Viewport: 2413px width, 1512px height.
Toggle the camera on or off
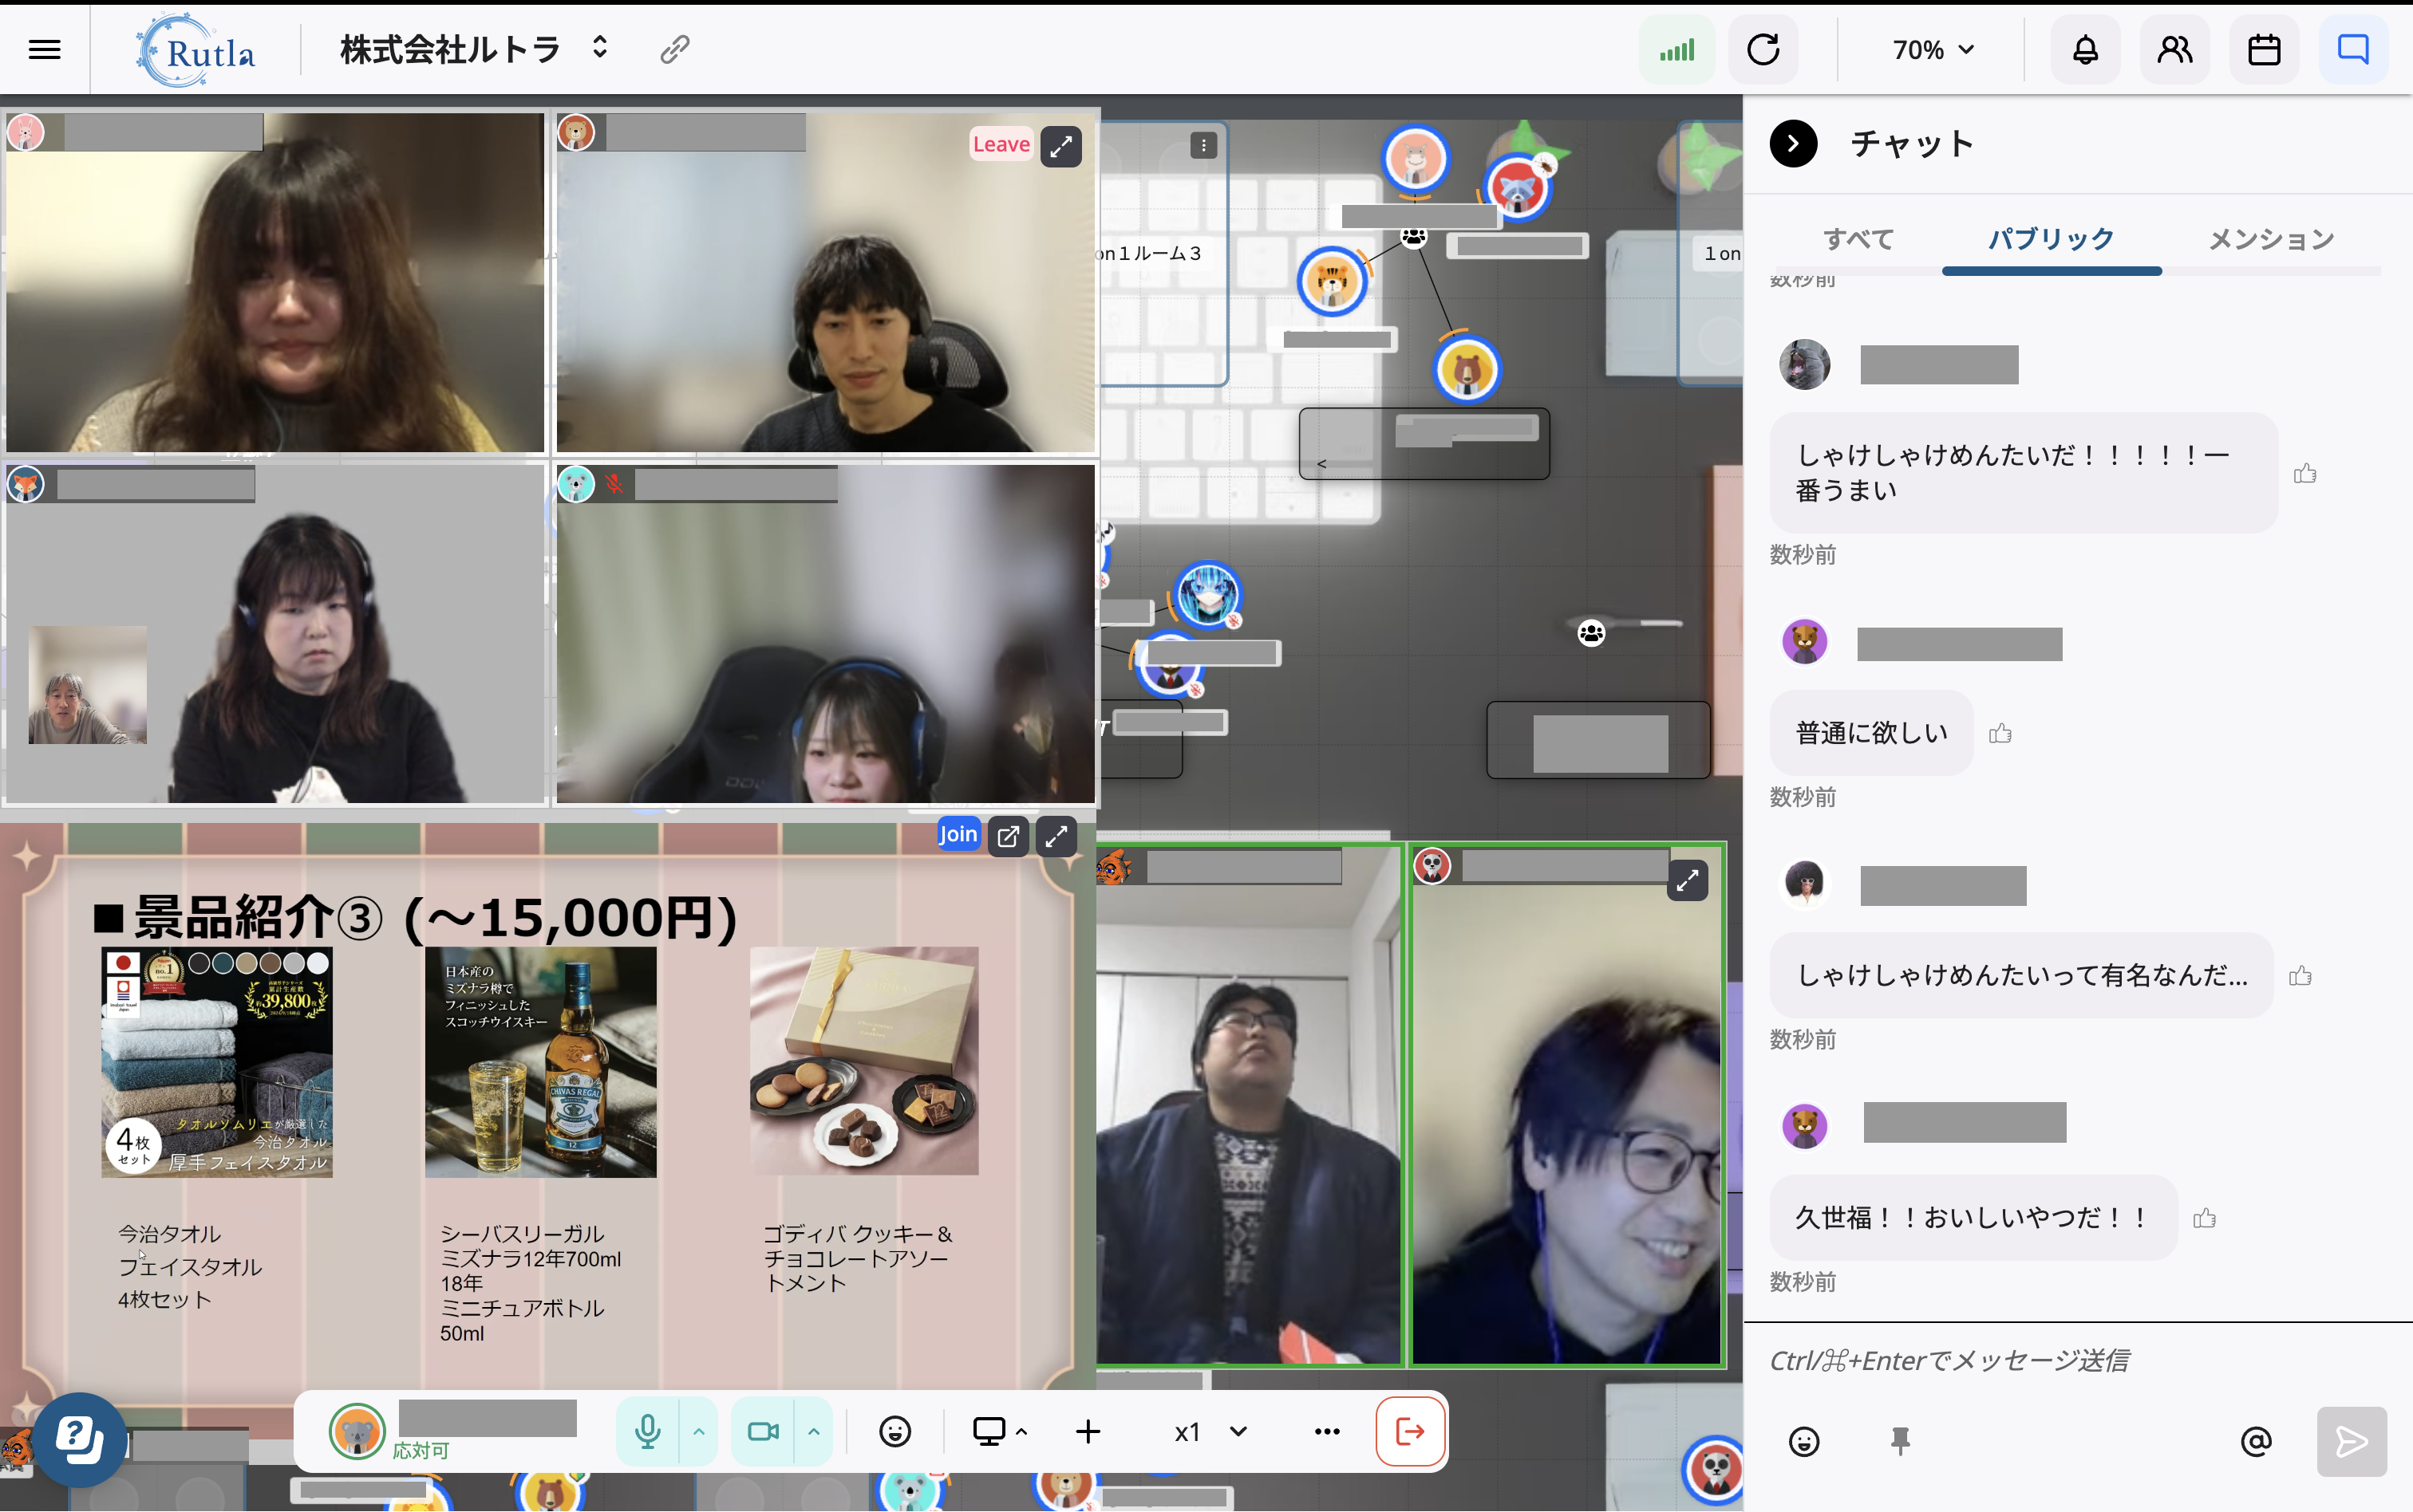pyautogui.click(x=762, y=1431)
